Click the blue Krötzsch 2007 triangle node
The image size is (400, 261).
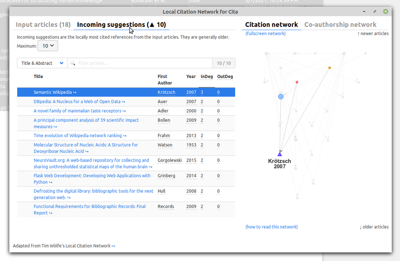280,154
